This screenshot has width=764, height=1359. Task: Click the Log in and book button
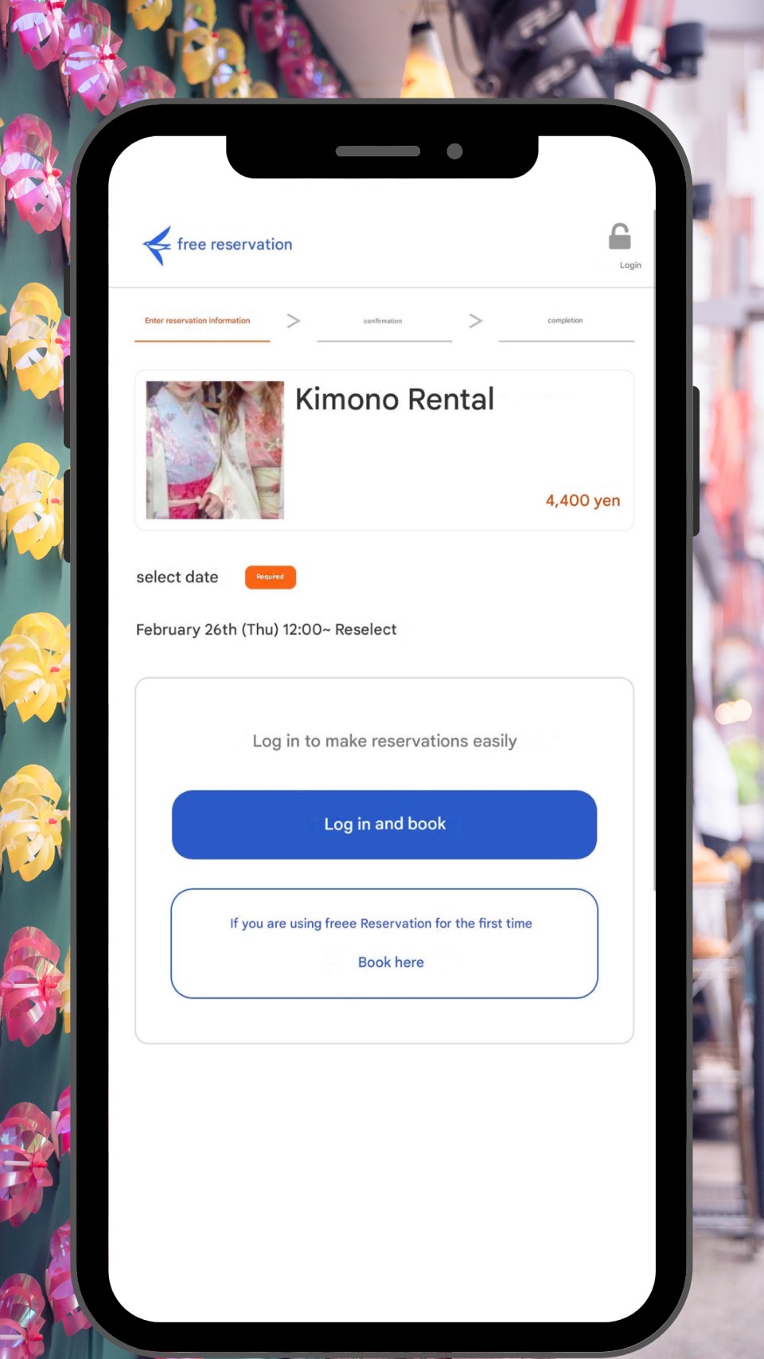(x=384, y=824)
